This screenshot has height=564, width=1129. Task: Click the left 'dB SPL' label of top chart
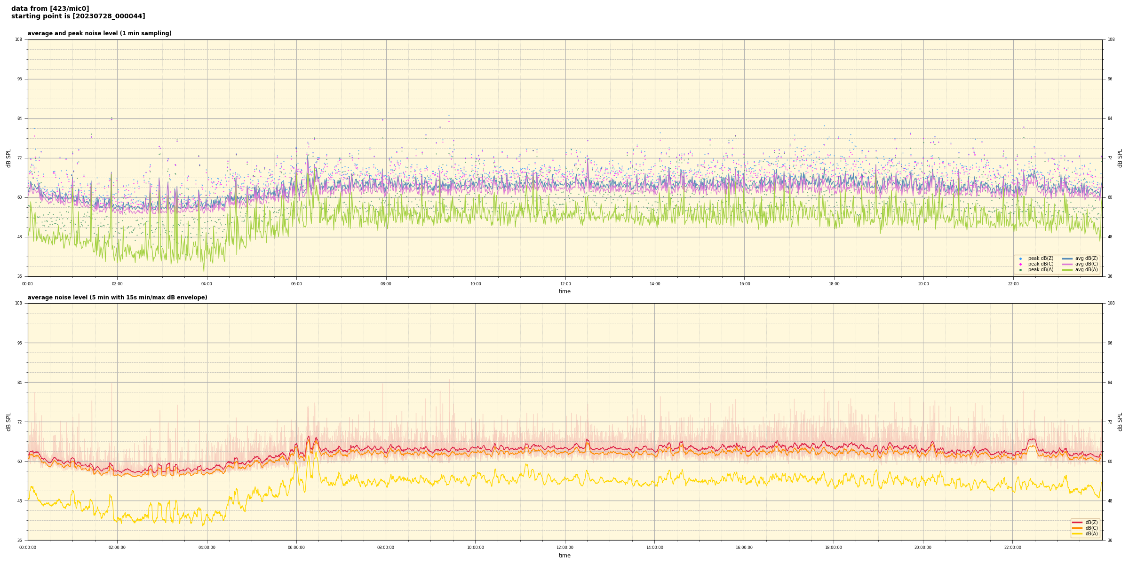pos(8,158)
